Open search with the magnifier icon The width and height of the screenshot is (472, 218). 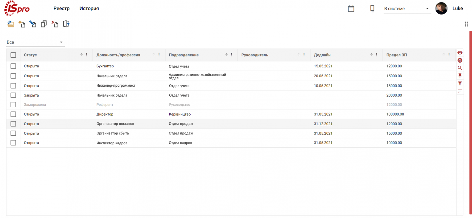coord(460,68)
